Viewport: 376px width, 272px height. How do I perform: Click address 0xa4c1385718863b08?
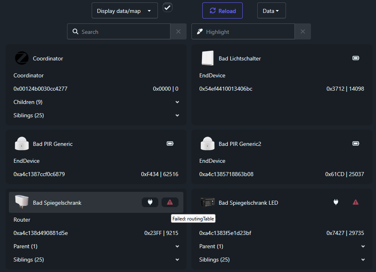[226, 174]
